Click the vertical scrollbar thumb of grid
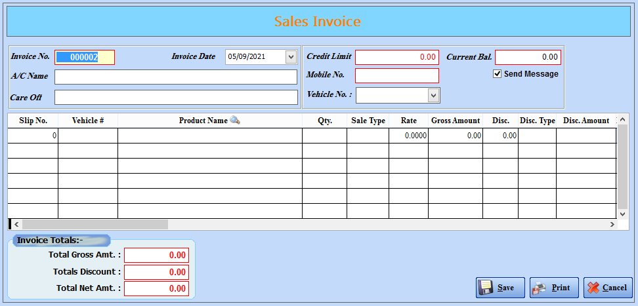638x306 pixels. pyautogui.click(x=622, y=166)
